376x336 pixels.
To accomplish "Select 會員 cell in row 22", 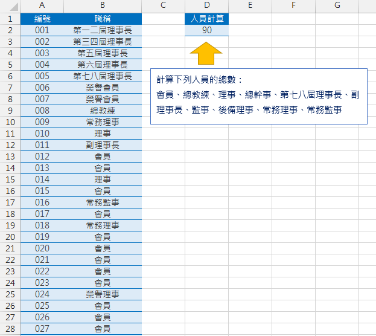I will pyautogui.click(x=103, y=260).
